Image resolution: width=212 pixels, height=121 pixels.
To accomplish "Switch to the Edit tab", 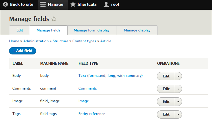I will point(20,30).
